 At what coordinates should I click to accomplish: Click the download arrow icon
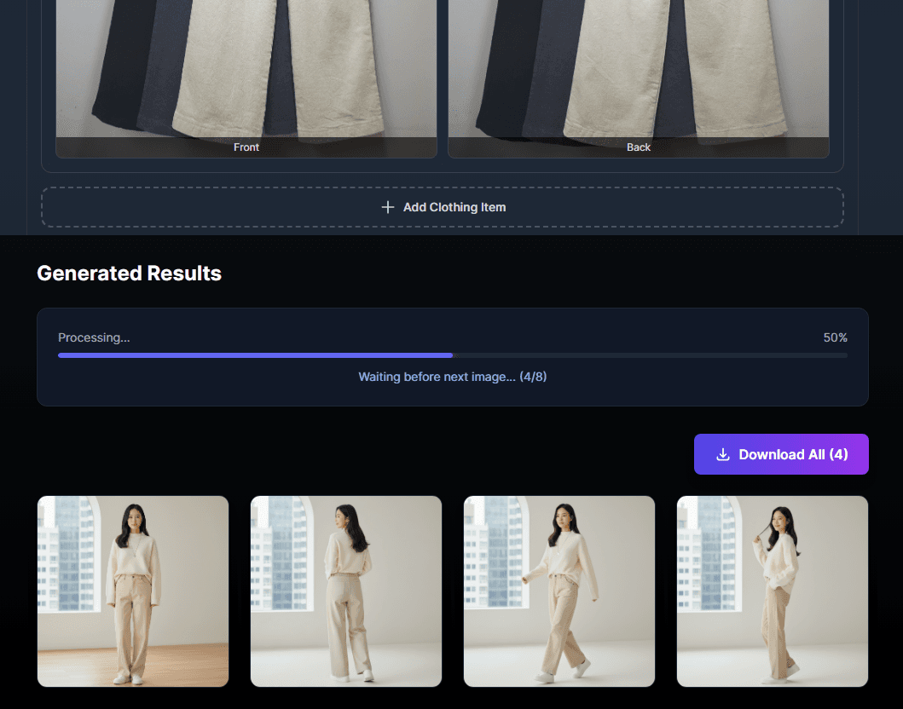point(722,454)
